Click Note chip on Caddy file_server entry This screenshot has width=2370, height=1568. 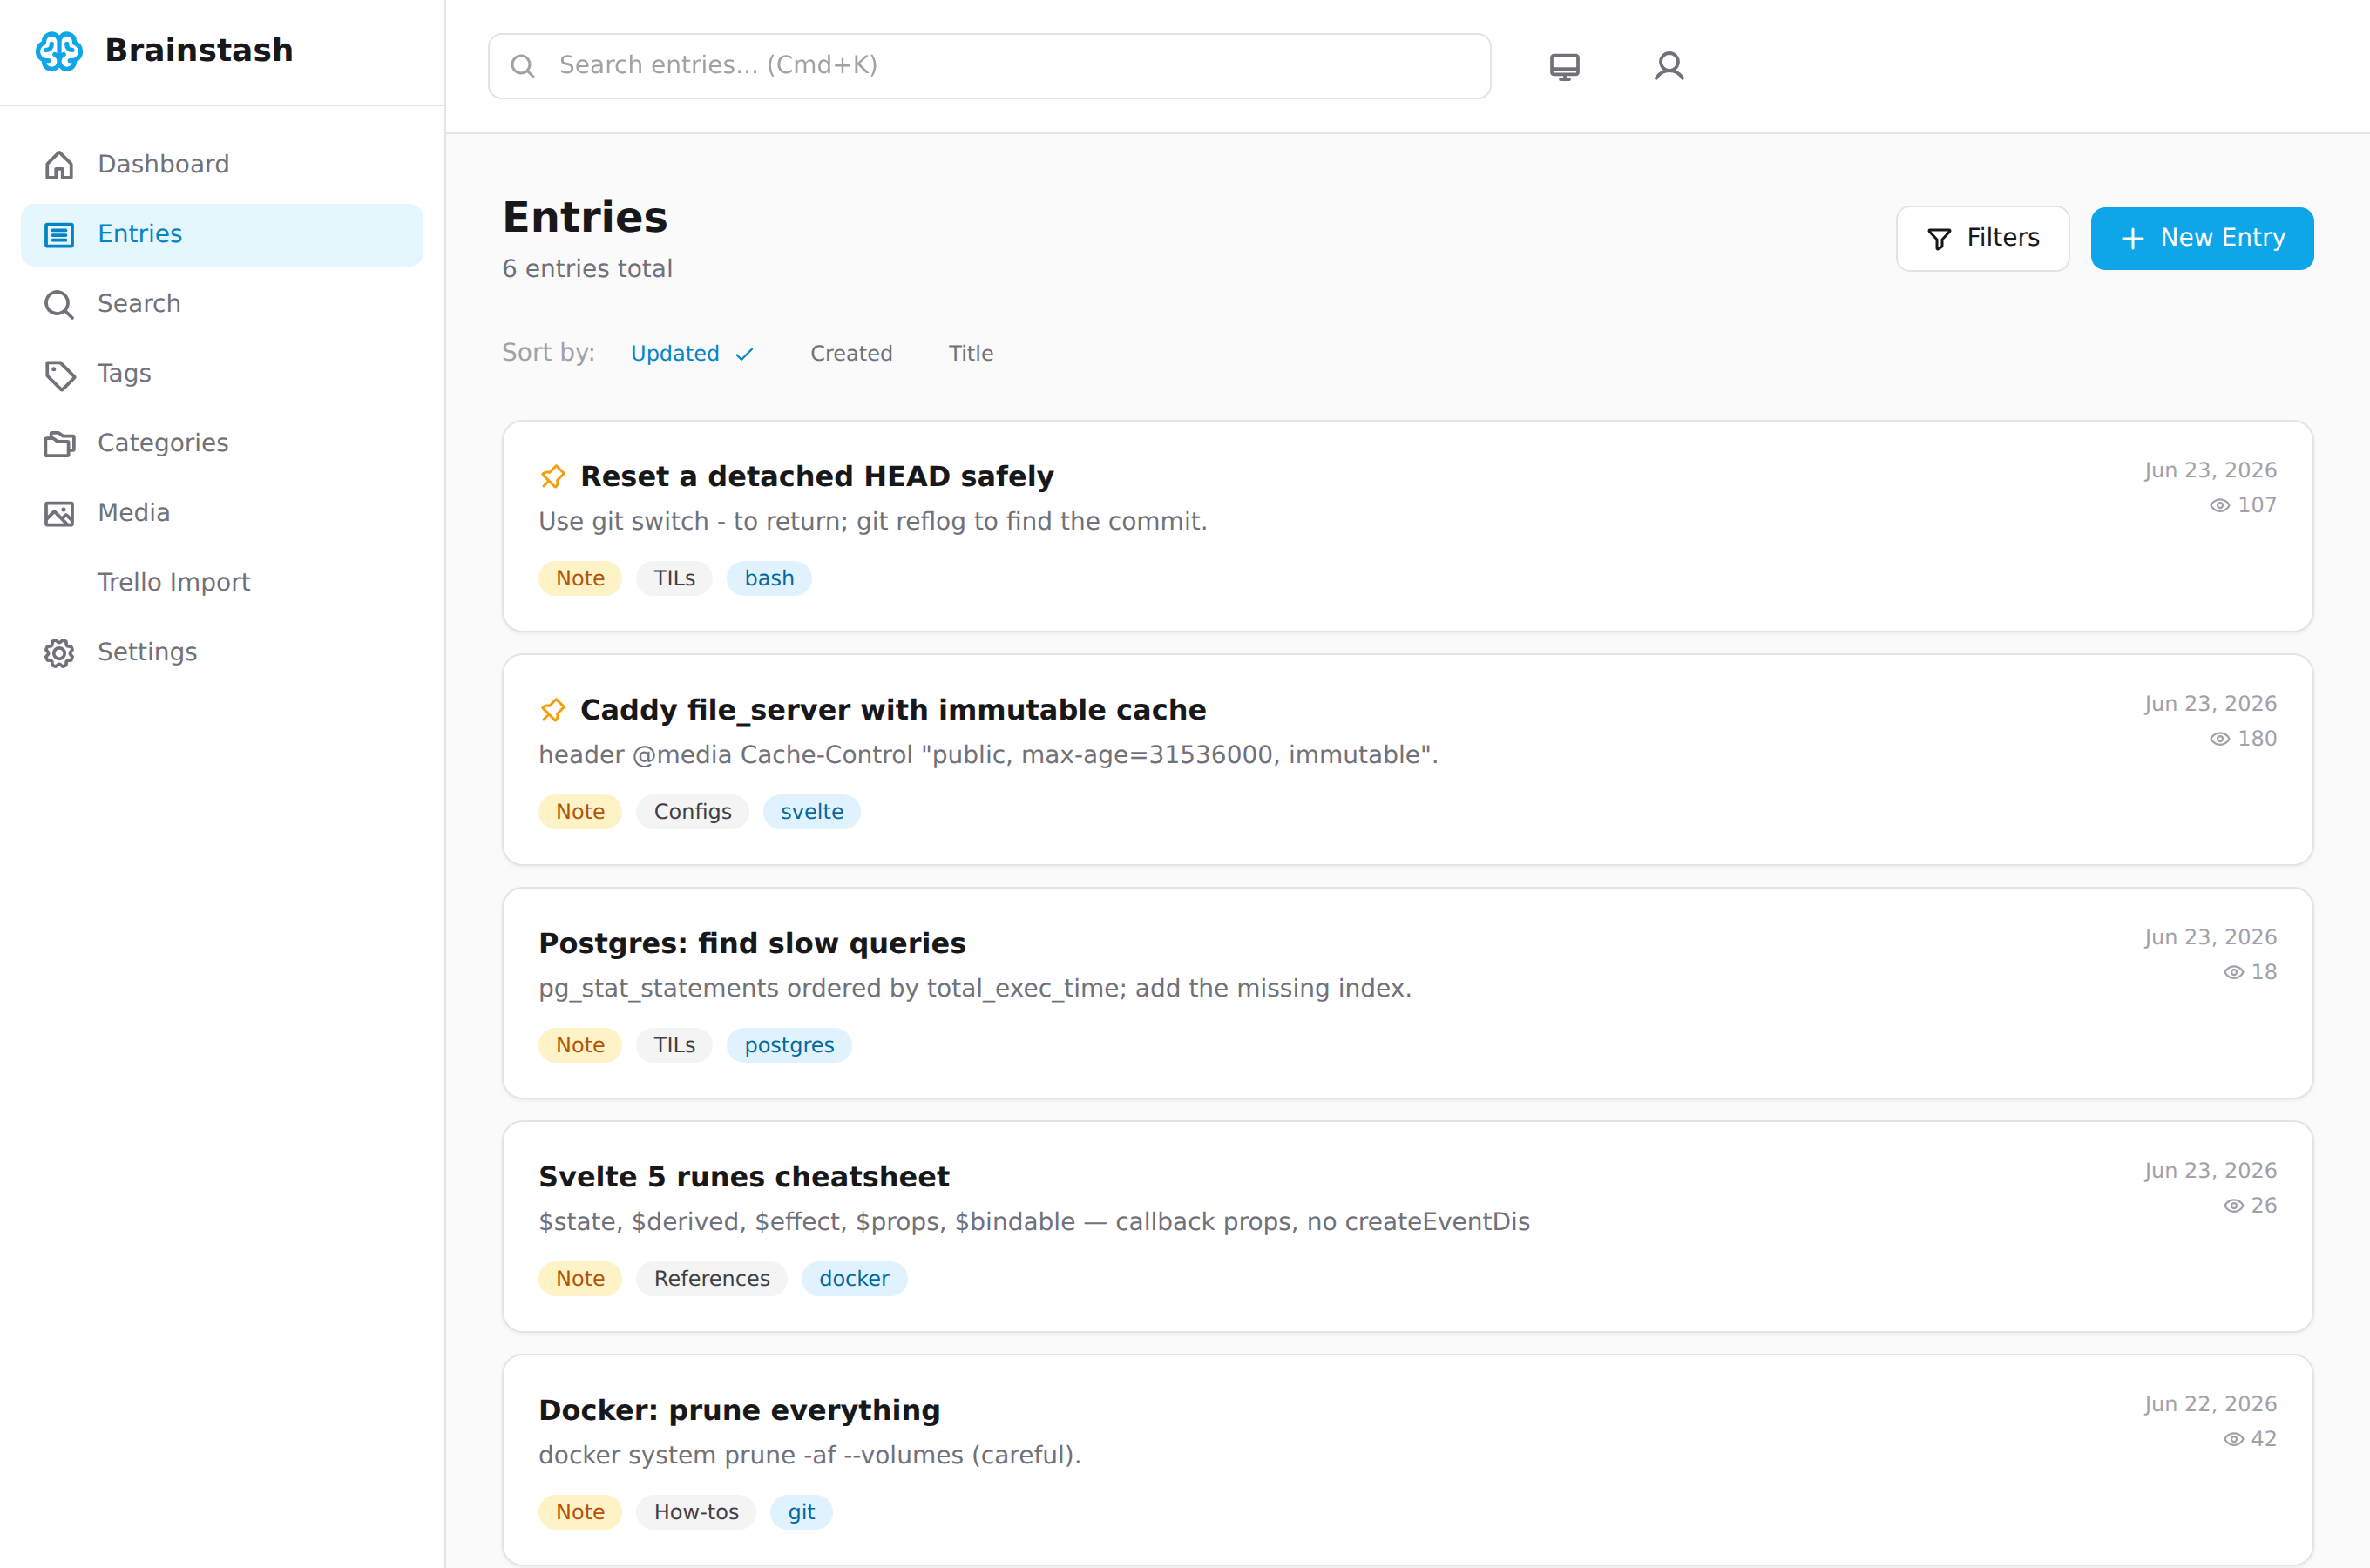pyautogui.click(x=580, y=812)
